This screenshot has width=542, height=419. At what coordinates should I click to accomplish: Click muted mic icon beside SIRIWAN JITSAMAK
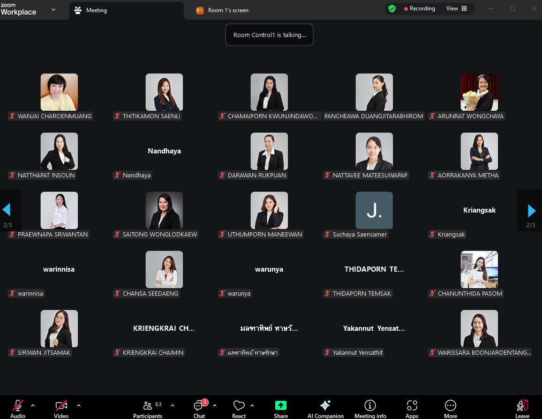click(x=12, y=353)
